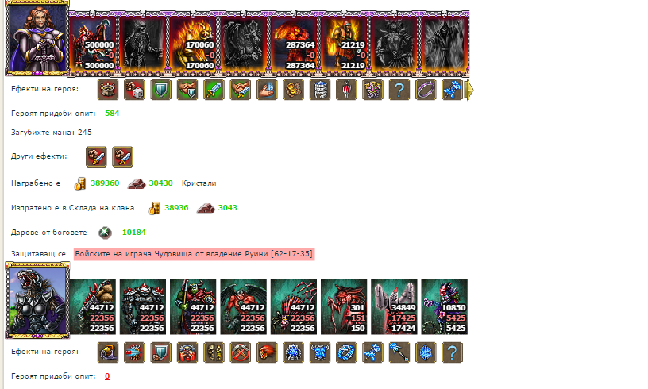648x389 pixels.
Task: Click the fist and dice effect icon
Action: tap(134, 90)
